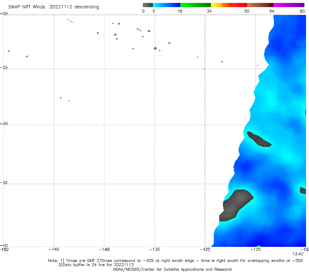Viewport: 309px width, 272px height.
Task: Click the longitude axis label -145
Action: point(54,249)
